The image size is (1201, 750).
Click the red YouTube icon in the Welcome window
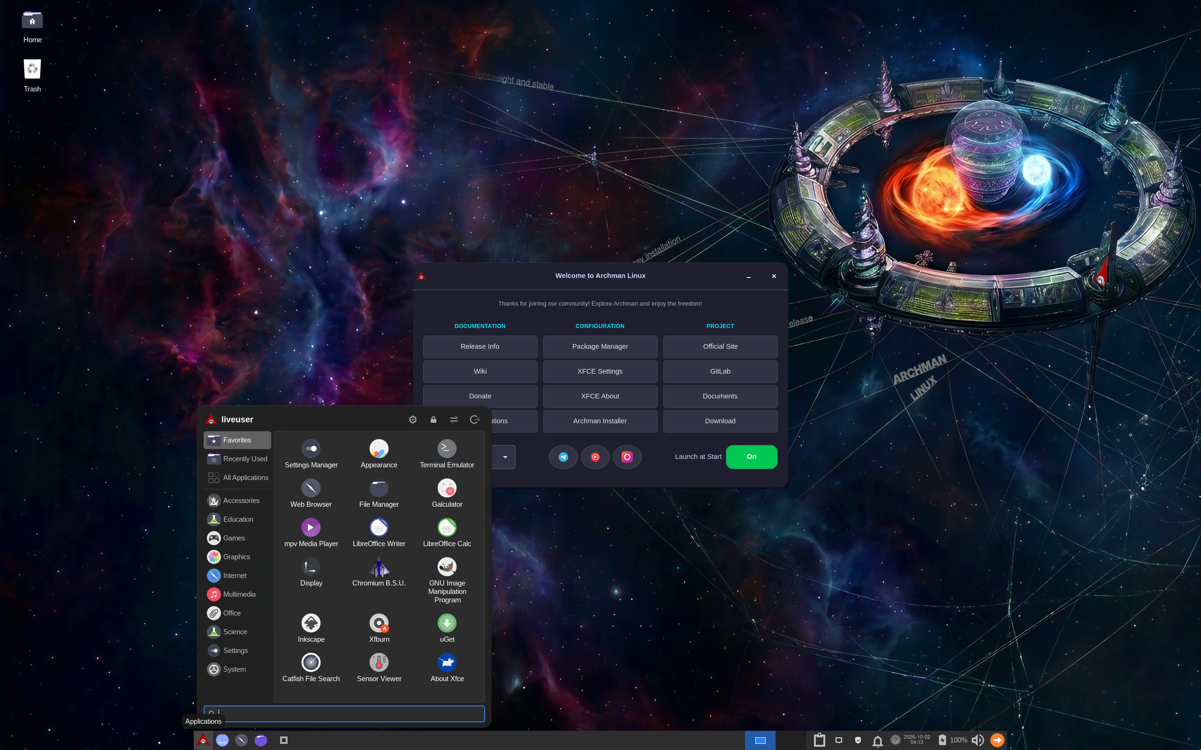[595, 457]
